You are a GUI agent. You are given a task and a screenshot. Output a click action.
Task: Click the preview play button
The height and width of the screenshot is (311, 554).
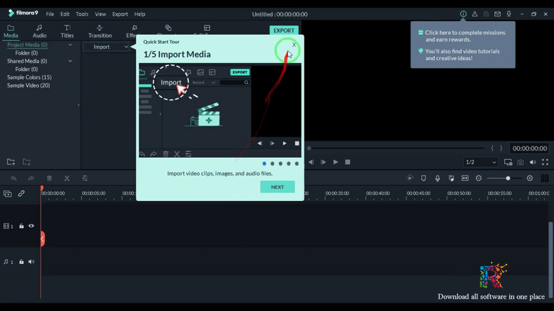coord(335,162)
